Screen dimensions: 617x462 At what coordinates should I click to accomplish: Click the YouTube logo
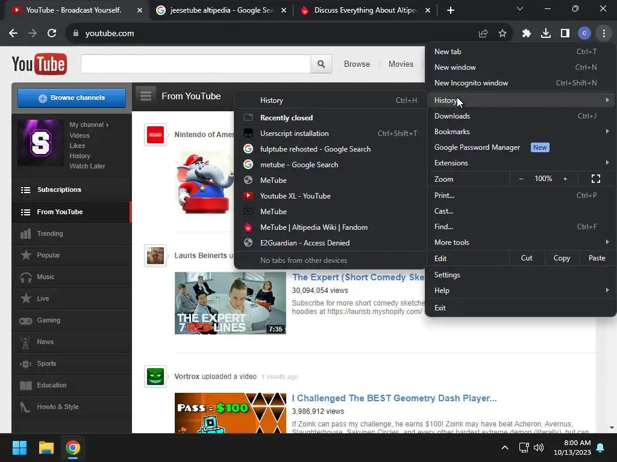tap(39, 64)
